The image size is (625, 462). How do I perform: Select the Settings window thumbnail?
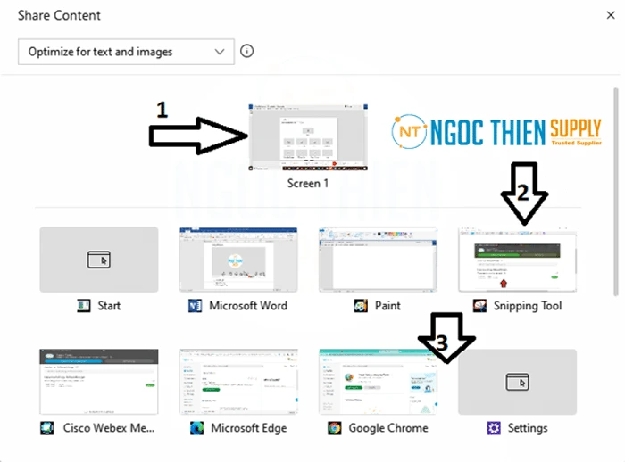pyautogui.click(x=517, y=382)
